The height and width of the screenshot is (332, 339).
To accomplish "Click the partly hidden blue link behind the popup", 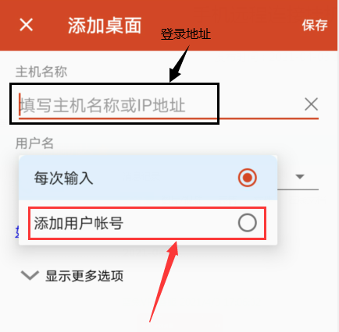I will (x=17, y=231).
